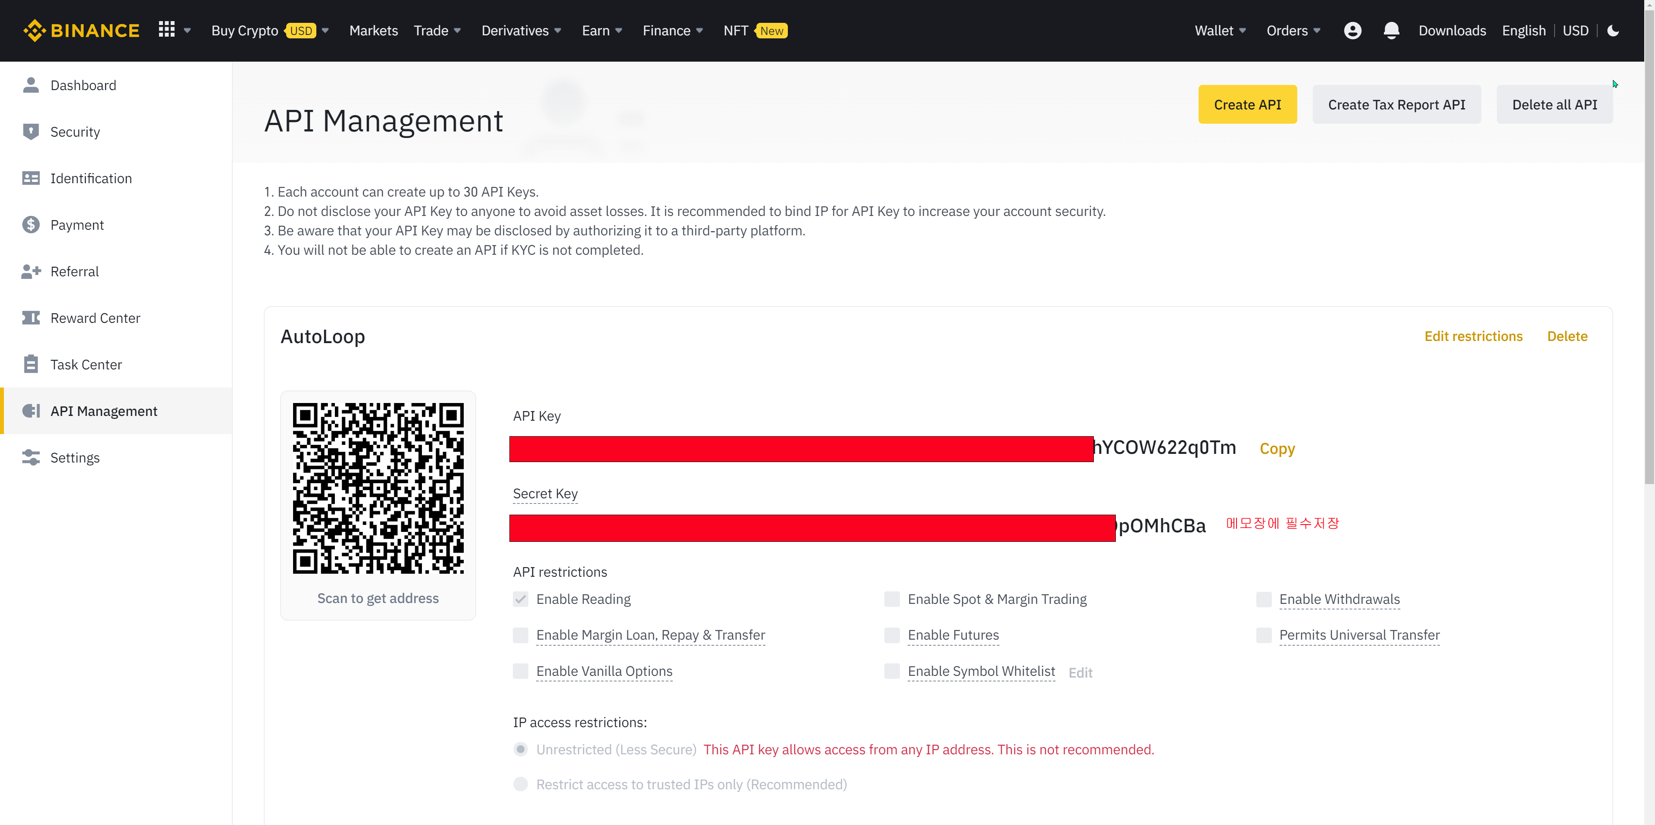
Task: Click the API QR code image
Action: (378, 488)
